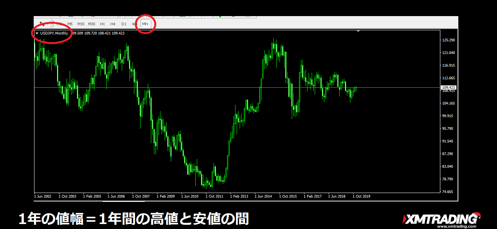Select the horizontal bid price line
The image size is (497, 229).
(x=230, y=88)
